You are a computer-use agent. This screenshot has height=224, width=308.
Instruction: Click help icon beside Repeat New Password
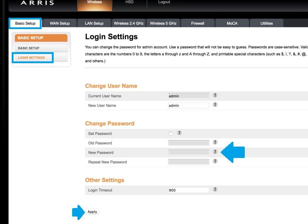pyautogui.click(x=215, y=161)
